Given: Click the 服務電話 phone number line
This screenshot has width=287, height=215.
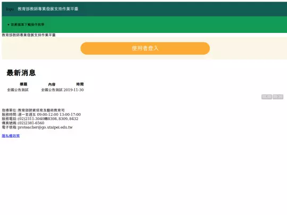Looking at the screenshot, I should [40, 119].
